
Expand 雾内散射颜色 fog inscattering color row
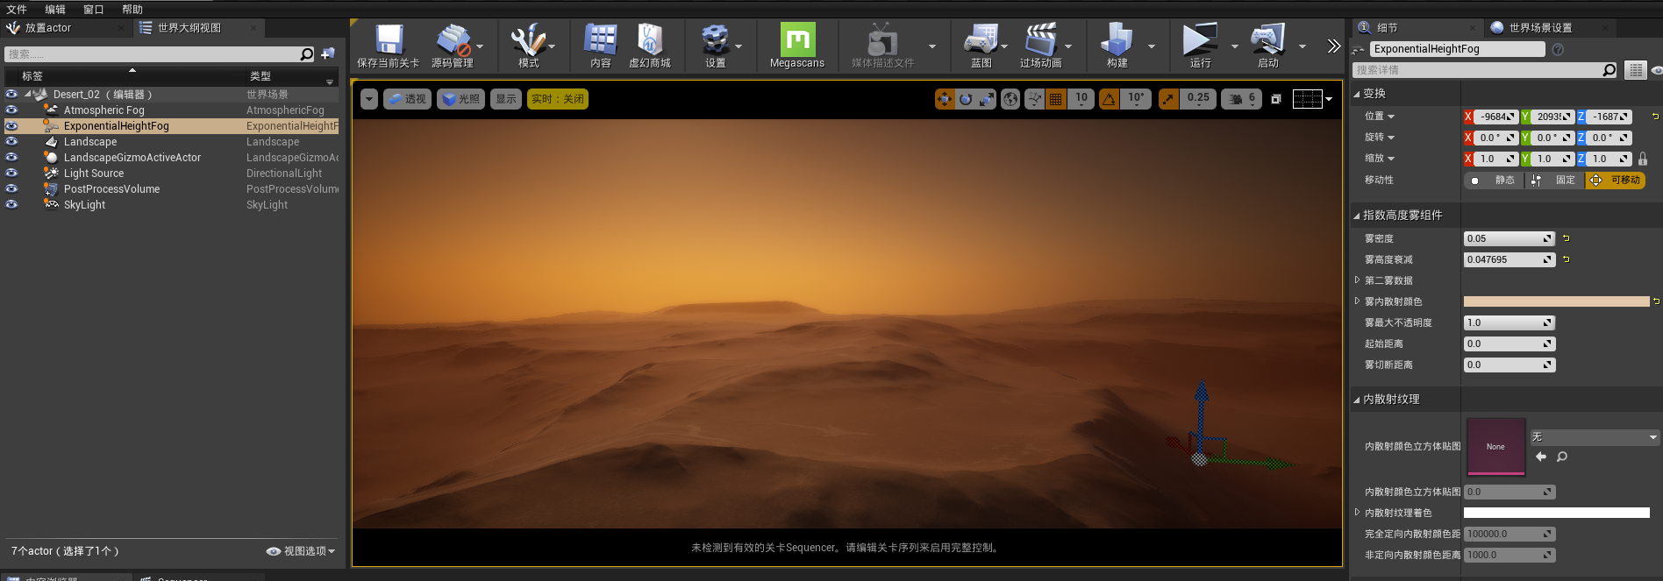pos(1357,301)
